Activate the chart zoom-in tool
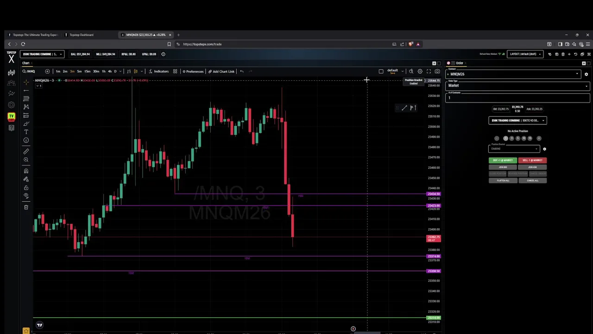 tap(26, 160)
